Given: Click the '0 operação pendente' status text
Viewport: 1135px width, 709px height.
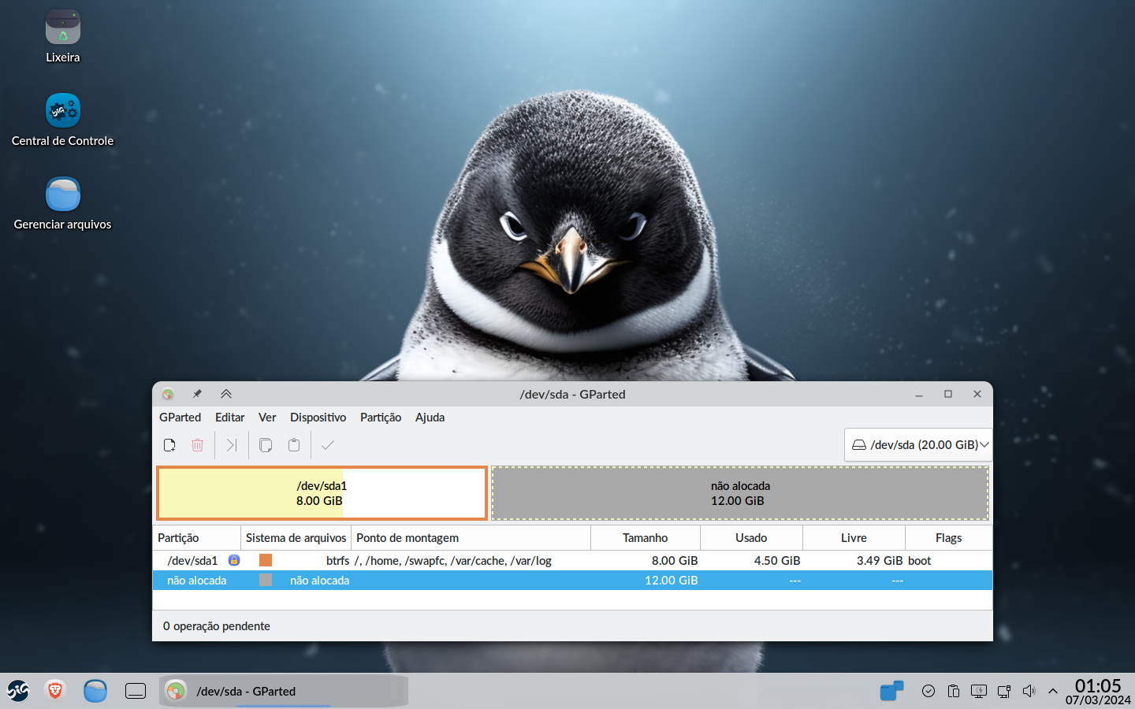Looking at the screenshot, I should click(x=217, y=626).
